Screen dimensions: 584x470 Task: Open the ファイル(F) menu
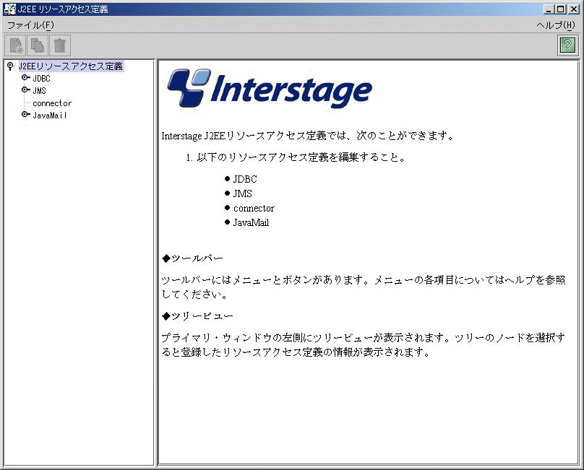[30, 25]
